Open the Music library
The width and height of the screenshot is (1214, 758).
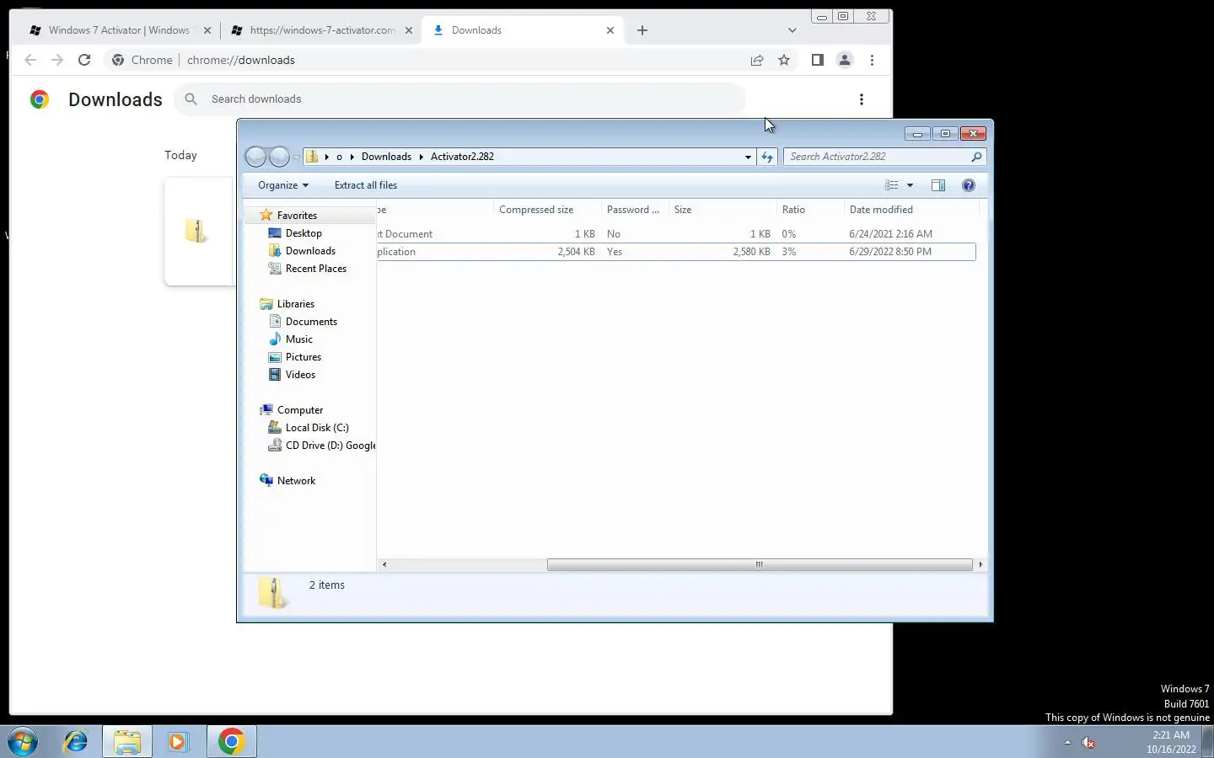point(298,339)
